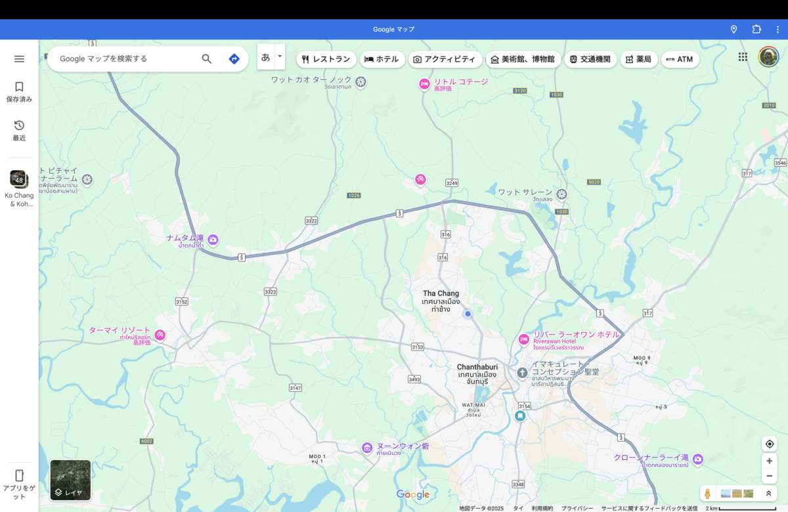Open the second photo thumbnail in imagery strip
Image resolution: width=788 pixels, height=512 pixels.
(x=737, y=493)
